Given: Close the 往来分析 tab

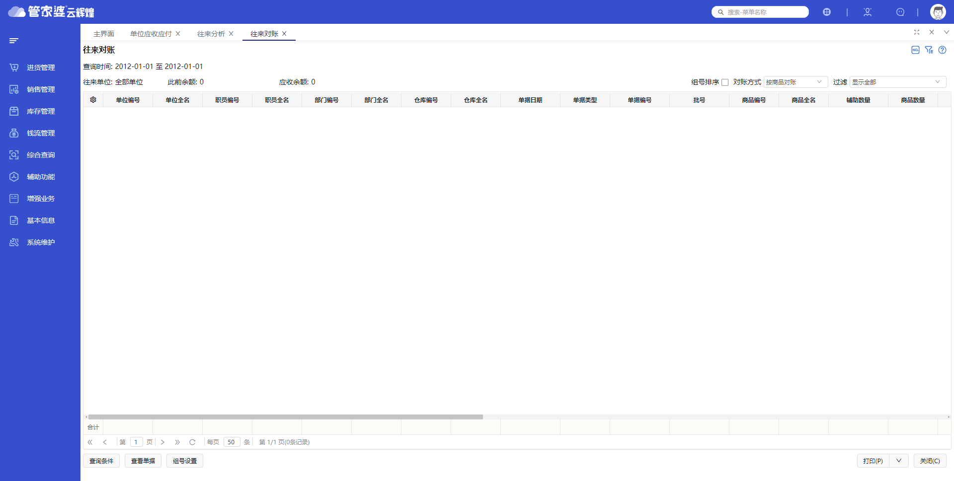Looking at the screenshot, I should click(231, 34).
